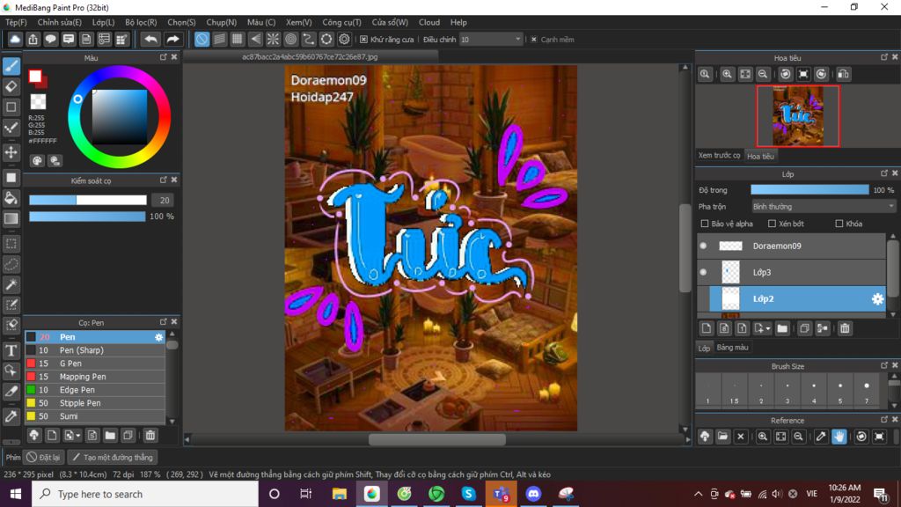Screen dimensions: 901x507
Task: Toggle the Cạnh mềm checkbox
Action: 534,40
